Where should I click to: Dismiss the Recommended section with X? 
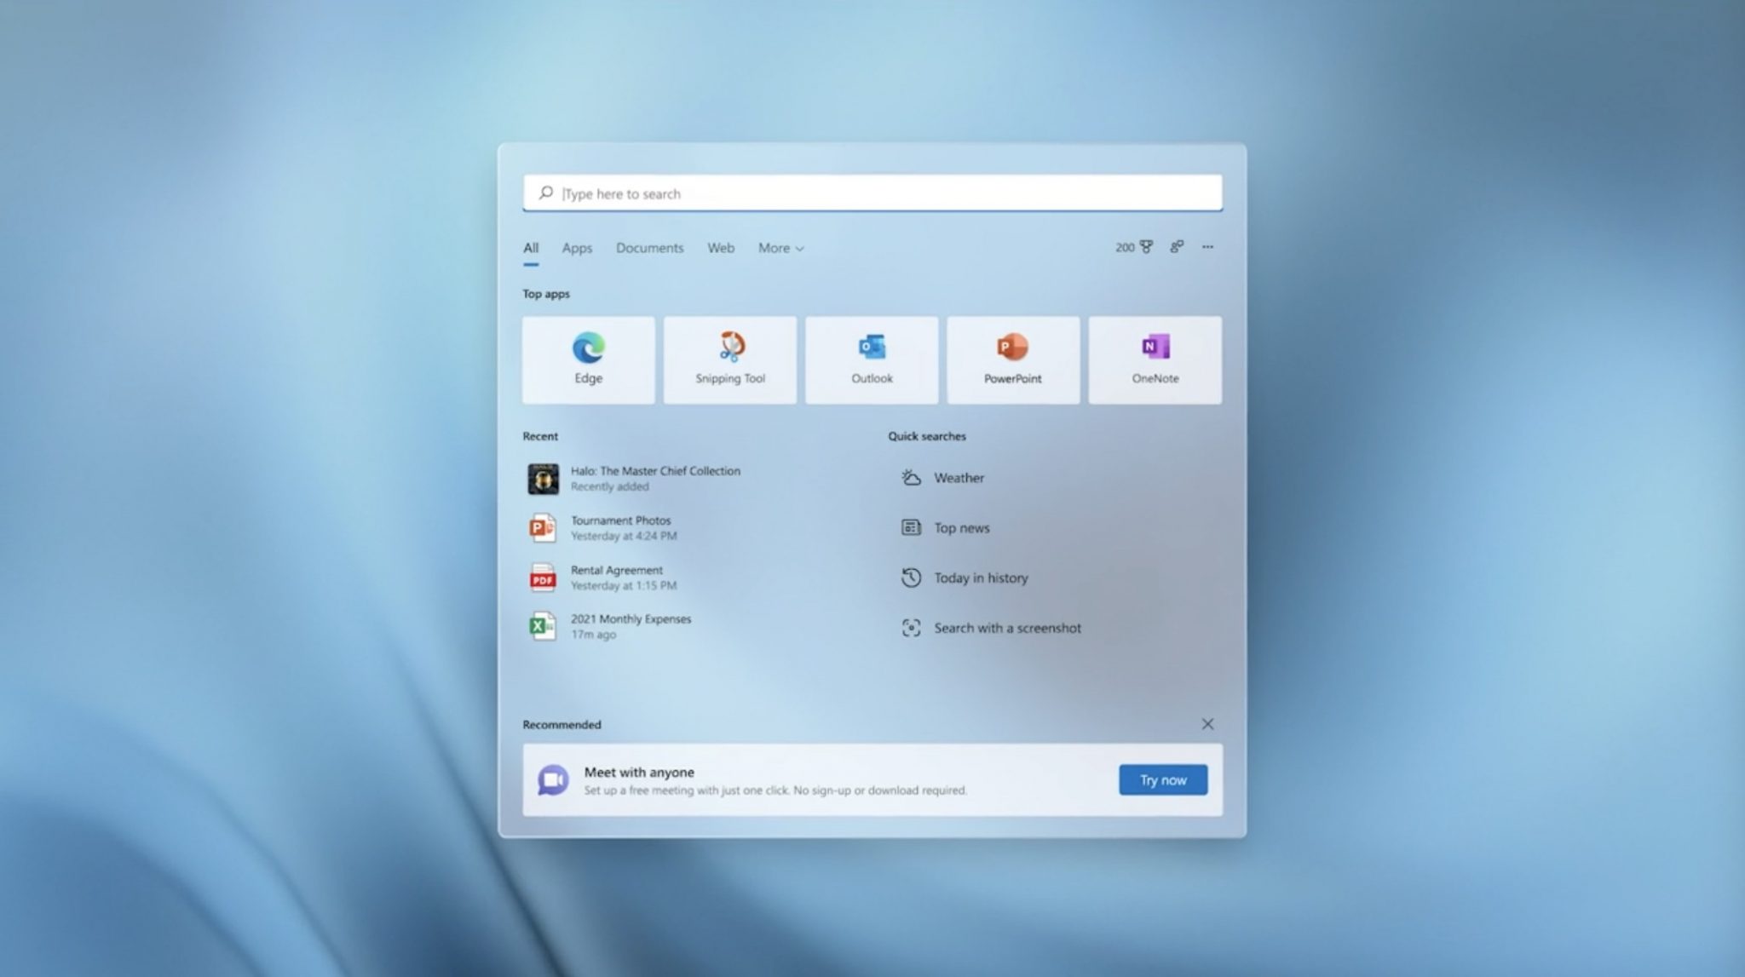[1207, 724]
